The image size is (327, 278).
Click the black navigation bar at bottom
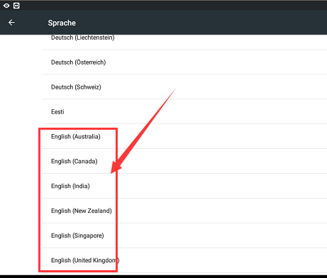[x=163, y=277]
